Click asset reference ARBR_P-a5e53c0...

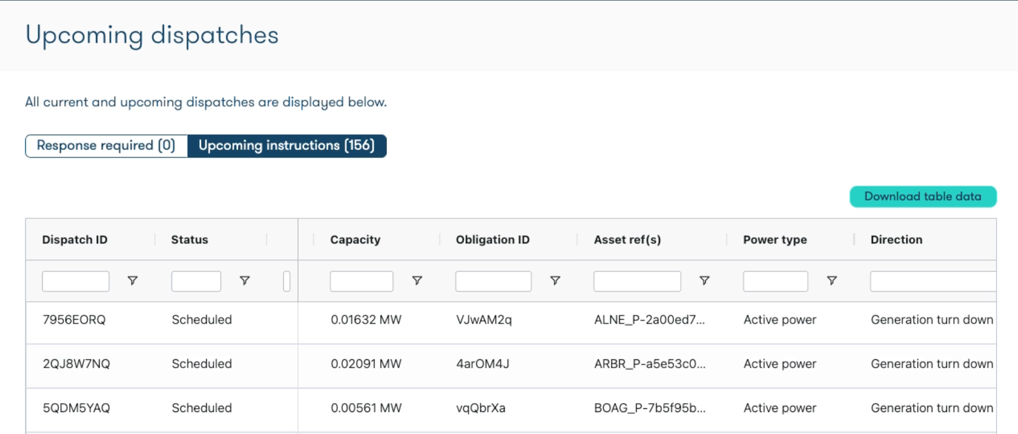click(649, 364)
